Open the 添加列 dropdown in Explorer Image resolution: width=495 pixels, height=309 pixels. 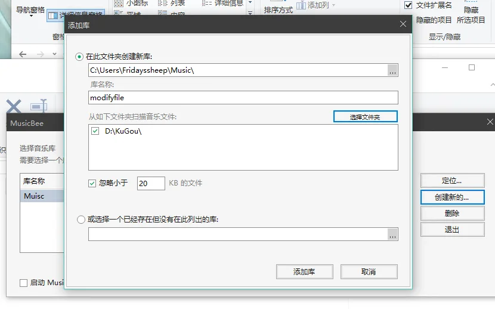pyautogui.click(x=315, y=5)
